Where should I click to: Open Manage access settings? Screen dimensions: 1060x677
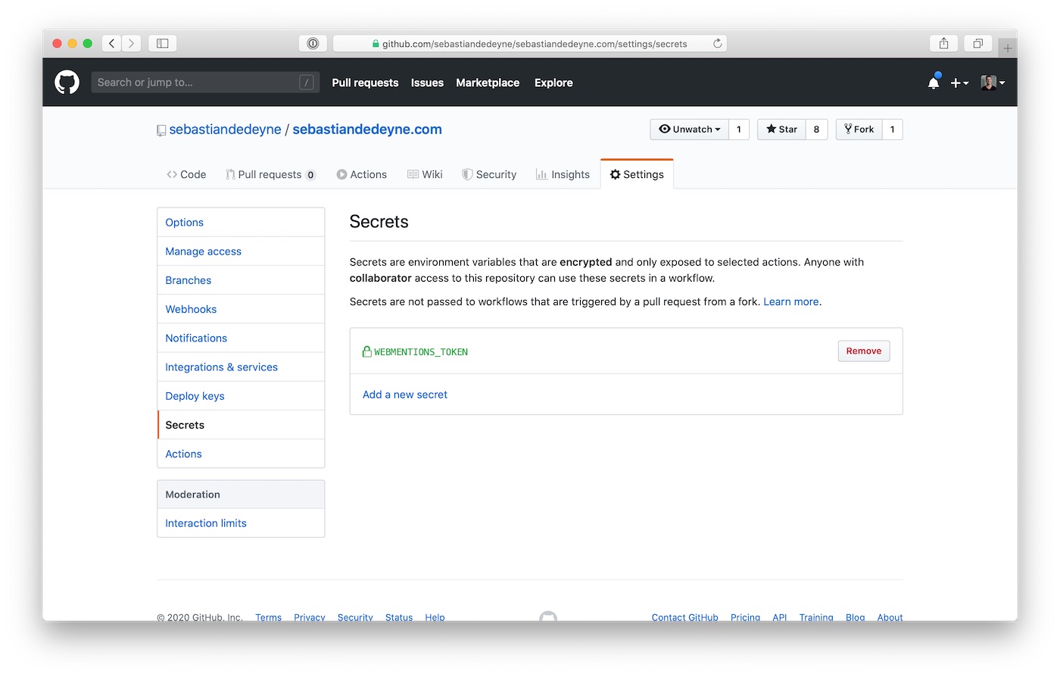pos(241,251)
